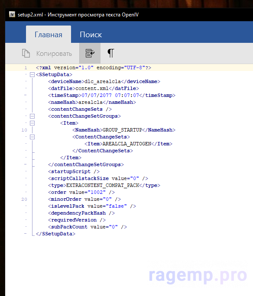Click the closing SSetupData tag

[x=55, y=234]
